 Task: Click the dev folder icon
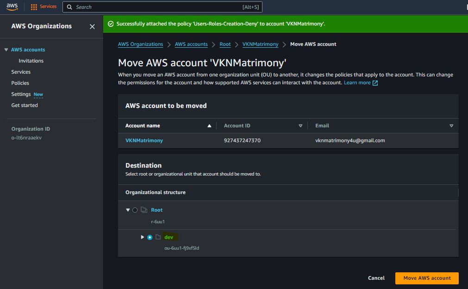click(158, 237)
